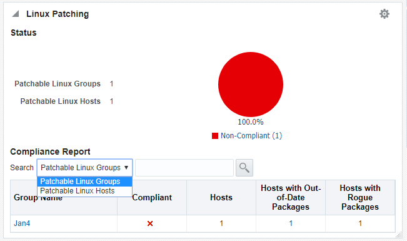The height and width of the screenshot is (241, 407).
Task: Click Jan4 out-of-date packages value 1
Action: (291, 223)
